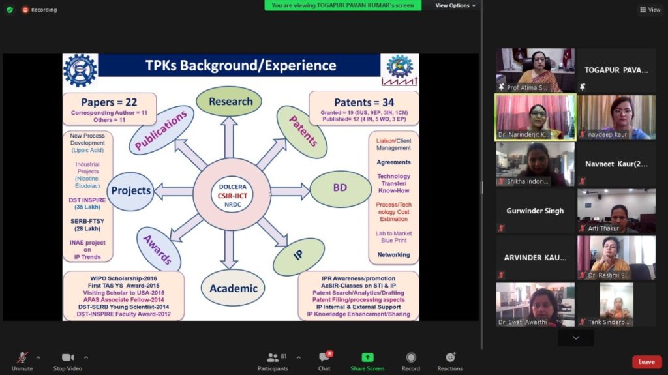Expand audio options arrow beside Unmute
668x375 pixels.
(x=38, y=357)
